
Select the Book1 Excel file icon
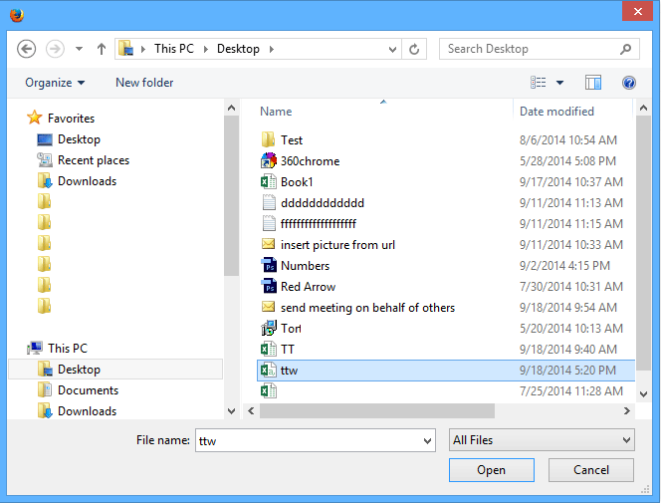coord(269,181)
